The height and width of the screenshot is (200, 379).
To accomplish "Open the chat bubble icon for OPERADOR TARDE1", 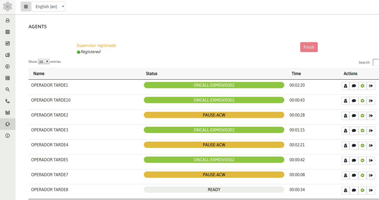I will click(354, 86).
